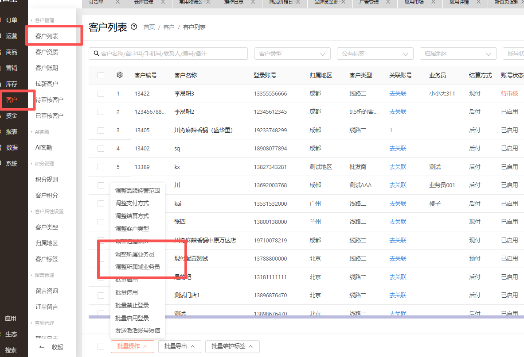Close the 订货单 tab
This screenshot has width=524, height=357.
point(117,2)
